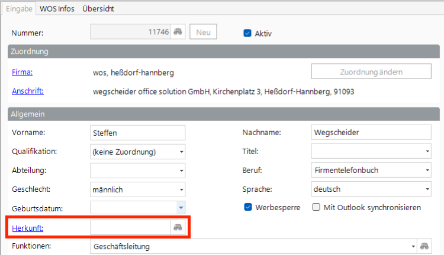Open the Anschrift link
Viewport: 444px width, 255px height.
(28, 91)
